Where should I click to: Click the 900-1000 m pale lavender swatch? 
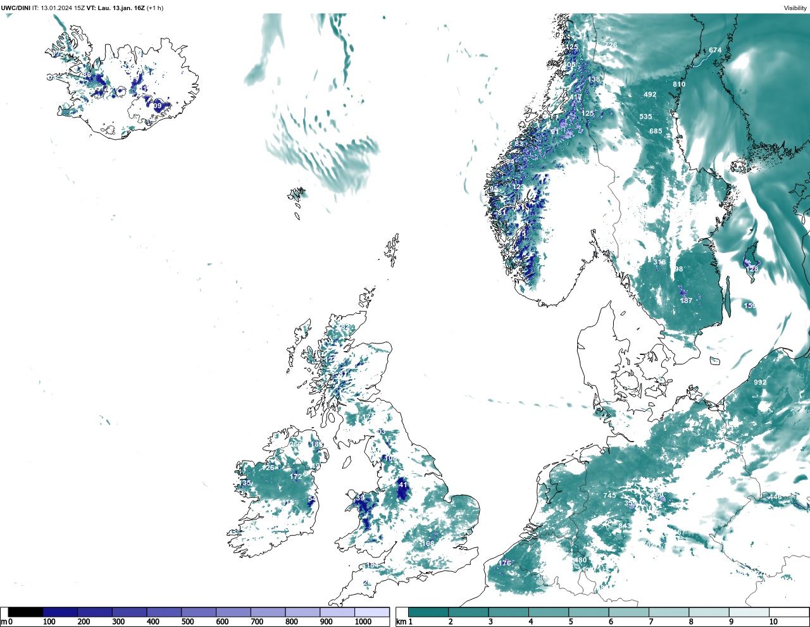337,612
